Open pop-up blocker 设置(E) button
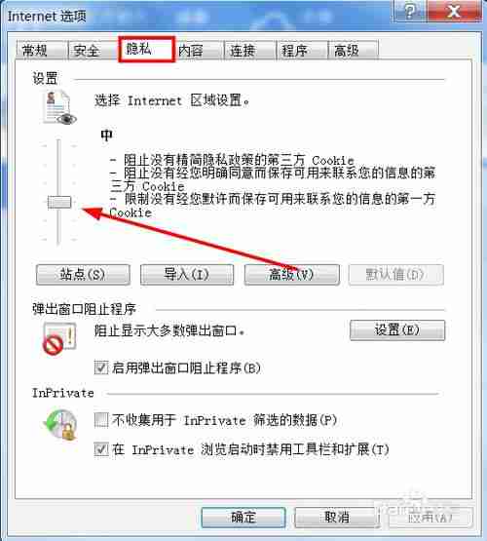Image resolution: width=487 pixels, height=541 pixels. pyautogui.click(x=397, y=329)
